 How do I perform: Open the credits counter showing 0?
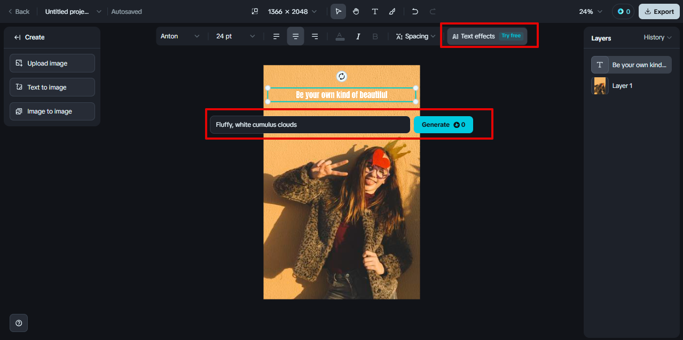[623, 11]
